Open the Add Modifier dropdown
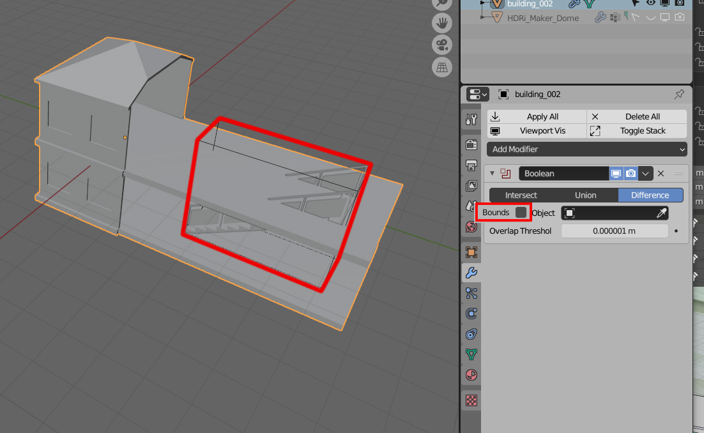The image size is (704, 433). 587,149
